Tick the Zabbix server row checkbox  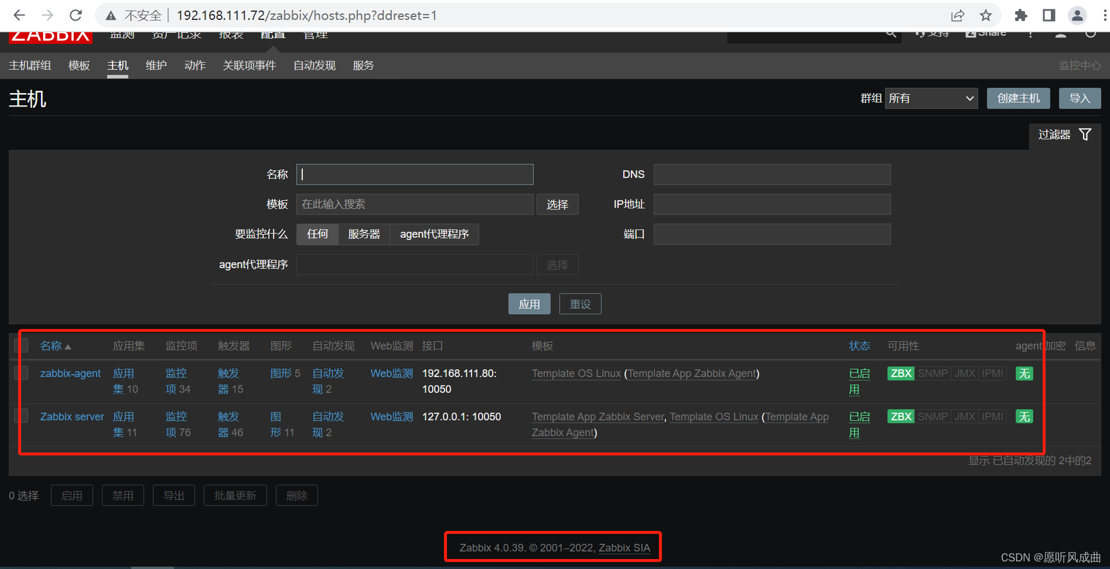[21, 416]
